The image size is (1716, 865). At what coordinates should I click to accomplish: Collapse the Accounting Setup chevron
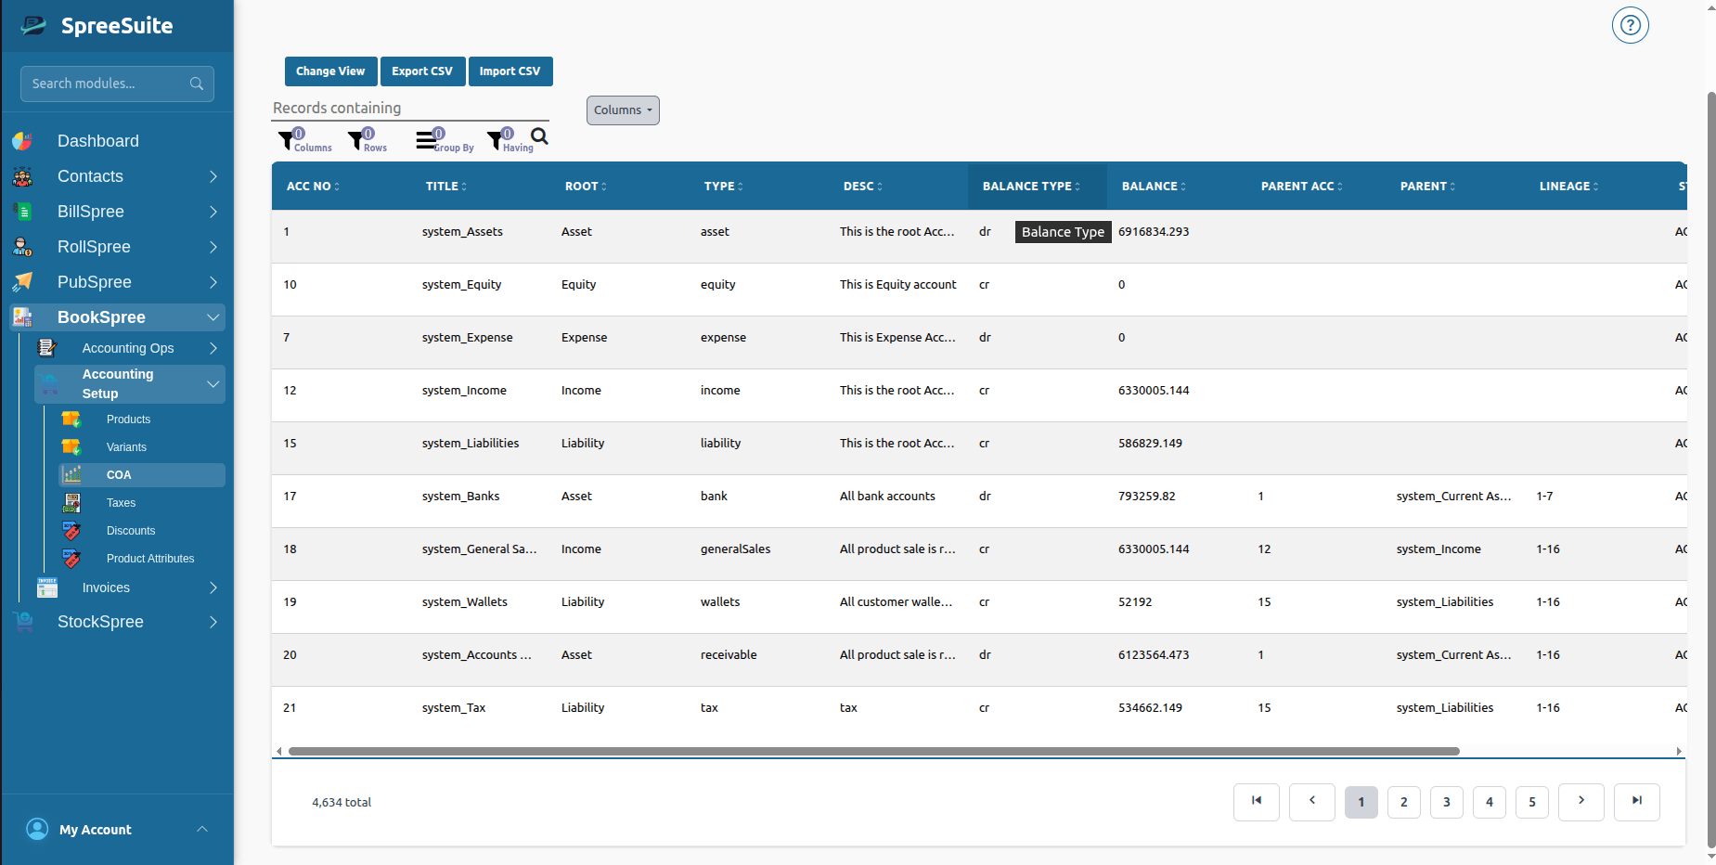(213, 384)
